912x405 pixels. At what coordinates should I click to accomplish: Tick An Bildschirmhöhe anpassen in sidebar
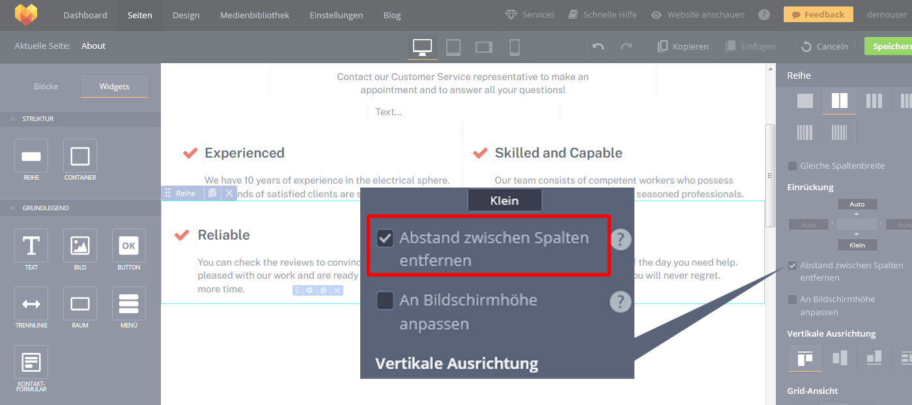[793, 300]
